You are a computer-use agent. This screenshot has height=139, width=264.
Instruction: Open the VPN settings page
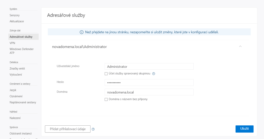(x=12, y=43)
